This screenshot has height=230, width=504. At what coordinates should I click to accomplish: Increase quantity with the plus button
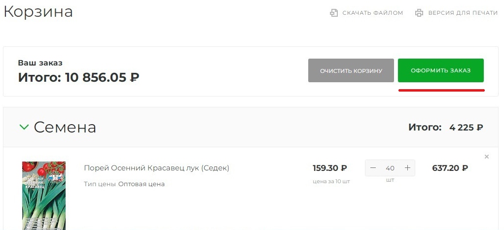[x=407, y=168]
